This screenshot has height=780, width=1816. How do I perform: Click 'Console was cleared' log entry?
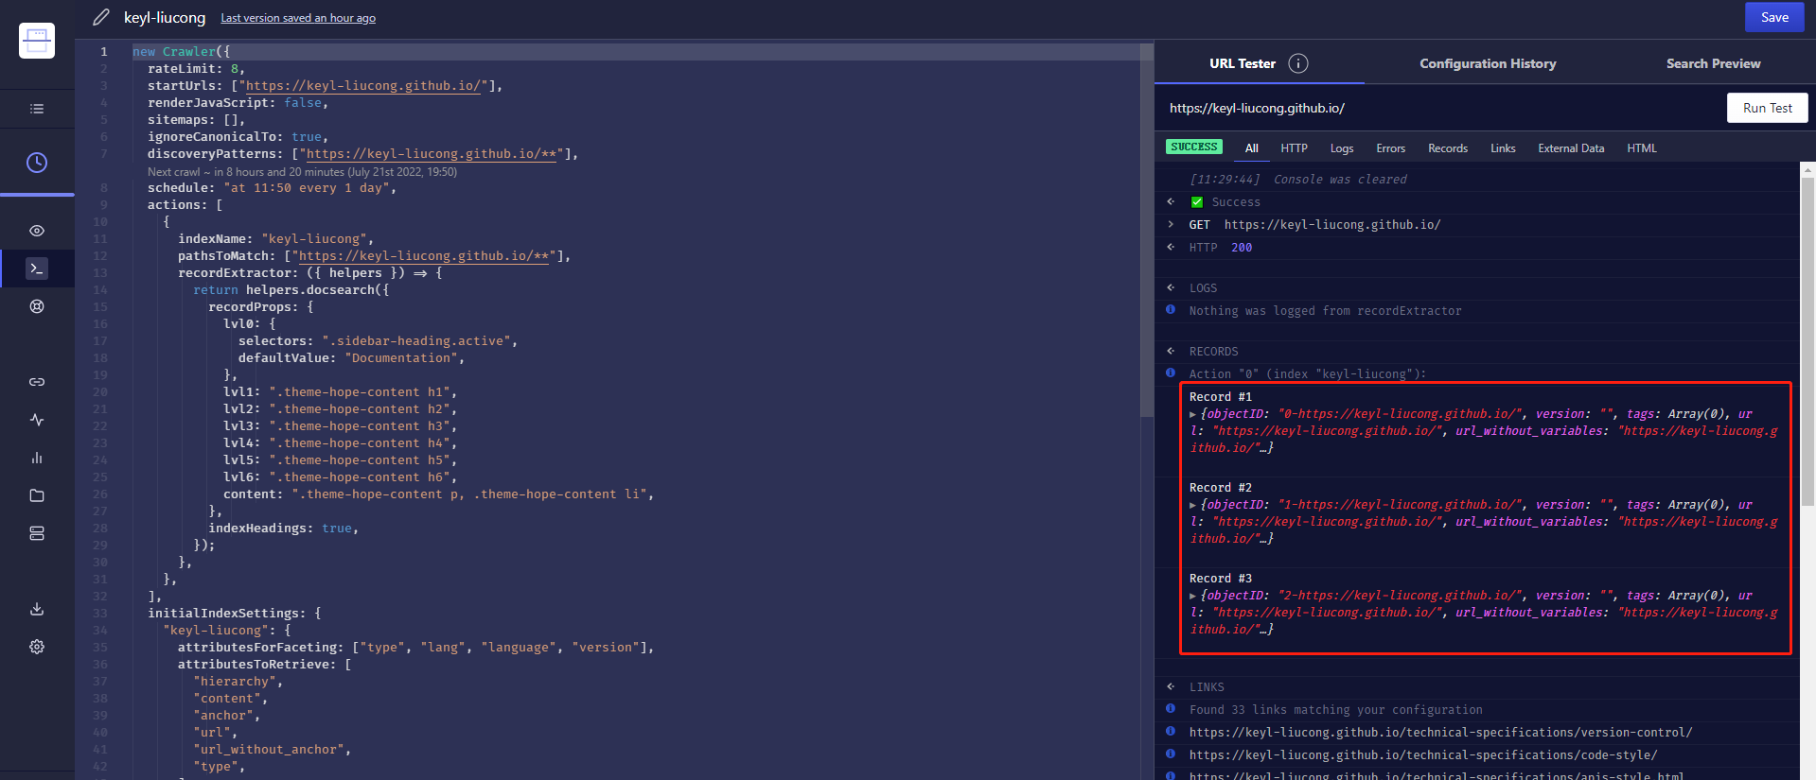click(x=1339, y=180)
